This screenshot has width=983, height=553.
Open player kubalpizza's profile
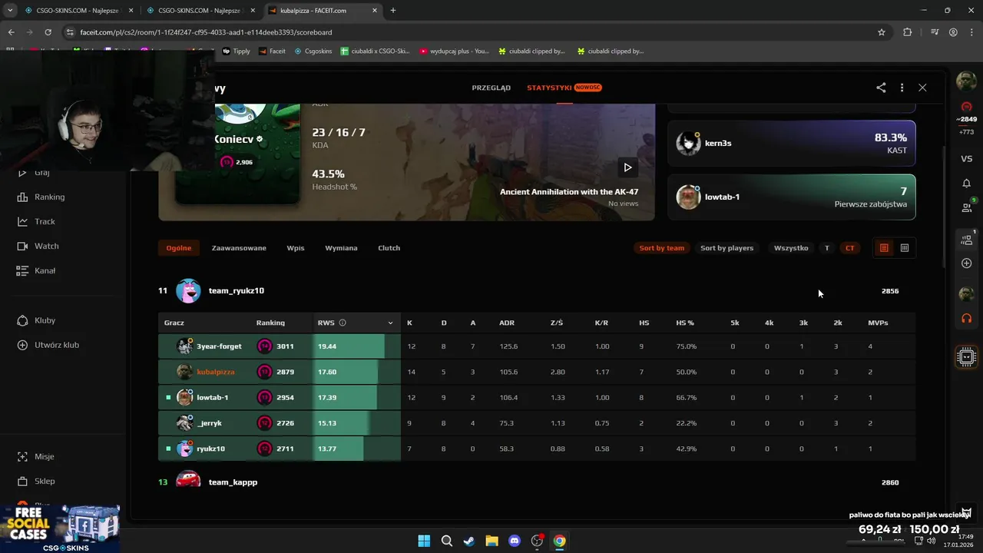(x=216, y=372)
